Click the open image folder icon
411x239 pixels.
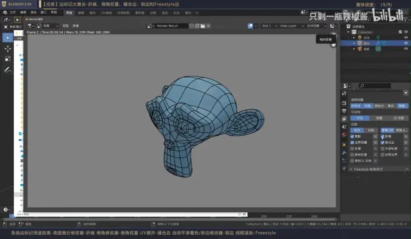(202, 26)
